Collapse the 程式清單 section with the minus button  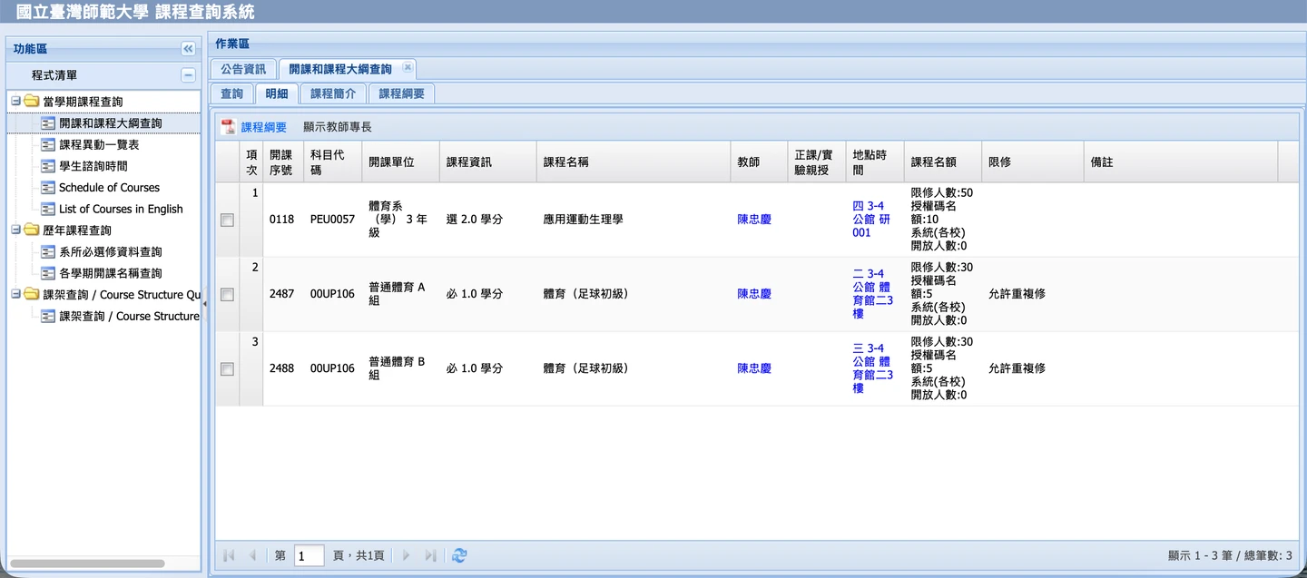188,75
